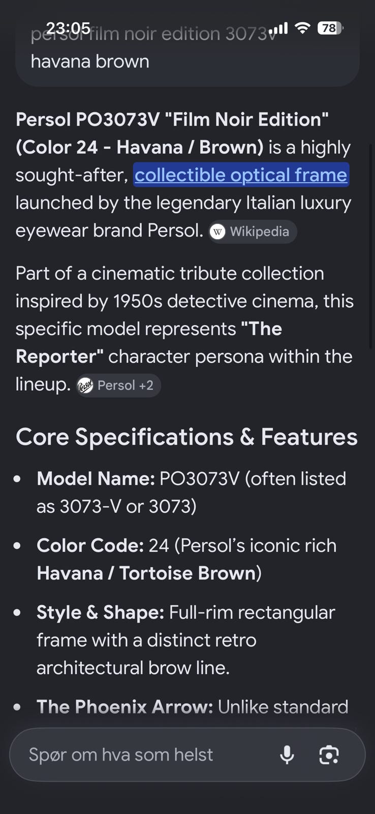Tap the 'Style & Shape:' bullet item
Image resolution: width=375 pixels, height=814 pixels.
[186, 640]
